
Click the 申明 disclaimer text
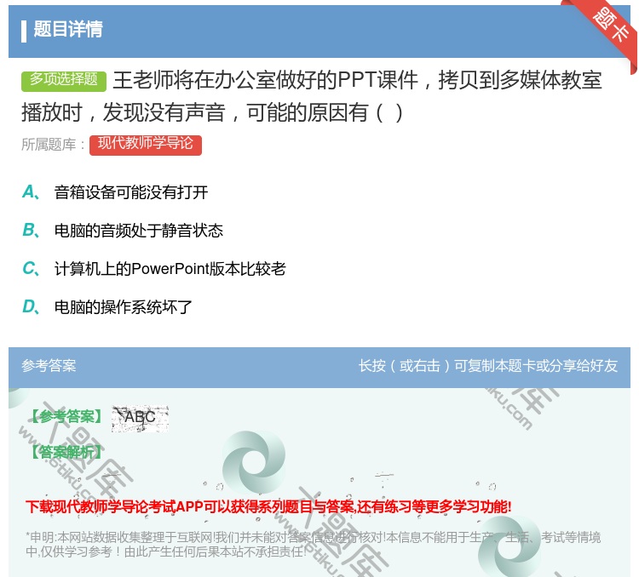(x=313, y=545)
